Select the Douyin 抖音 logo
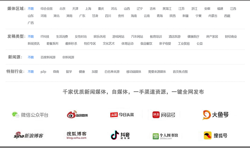The image size is (250, 148). click(x=120, y=135)
